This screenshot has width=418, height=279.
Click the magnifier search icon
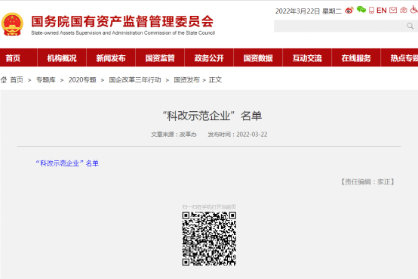coord(410,26)
